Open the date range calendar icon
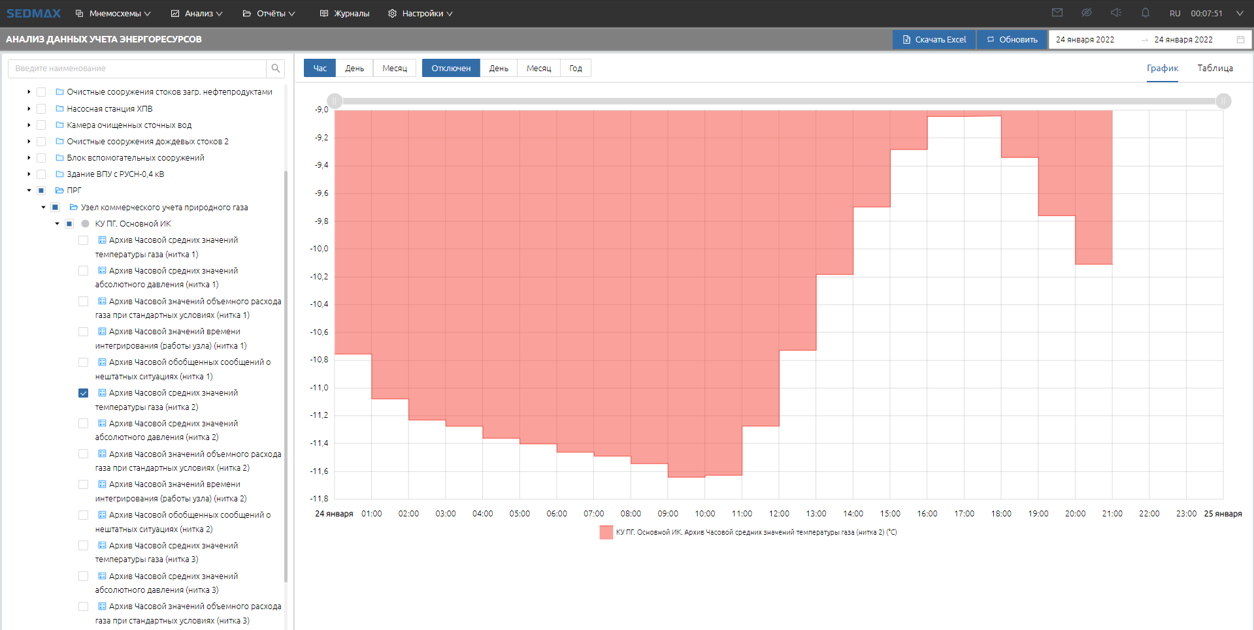 click(x=1240, y=40)
